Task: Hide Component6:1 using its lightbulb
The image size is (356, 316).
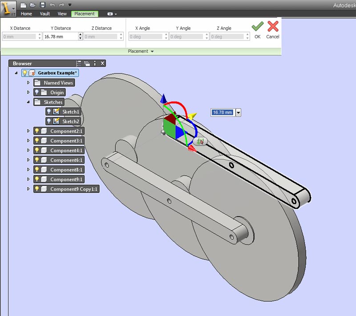Action: click(x=37, y=160)
